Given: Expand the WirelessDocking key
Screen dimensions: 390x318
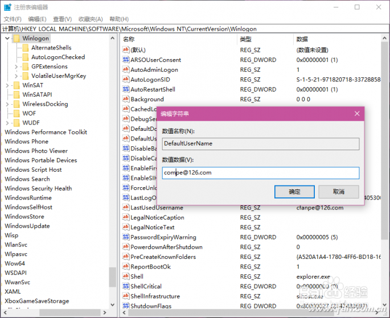Looking at the screenshot, I should (x=7, y=104).
